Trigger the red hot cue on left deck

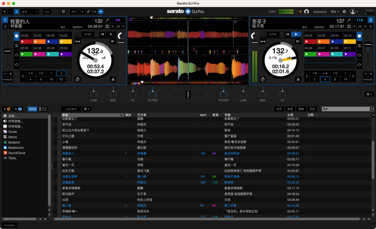26,41
